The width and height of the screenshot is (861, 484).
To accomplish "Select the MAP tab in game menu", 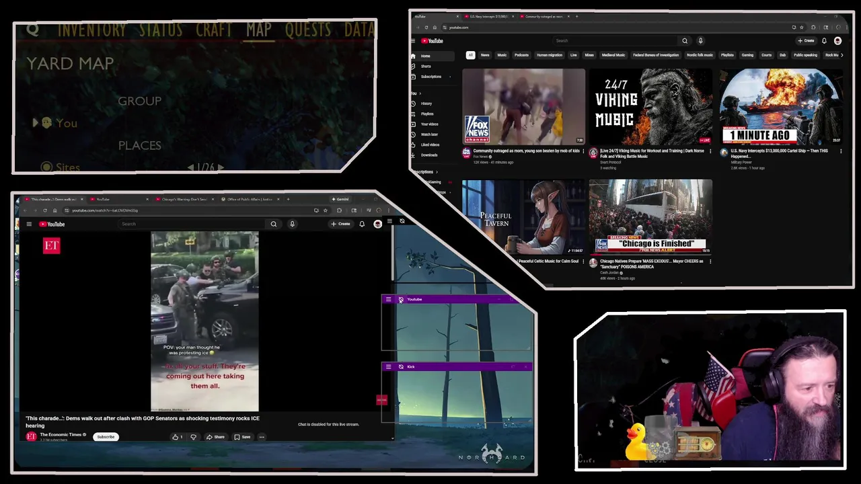I will point(259,30).
